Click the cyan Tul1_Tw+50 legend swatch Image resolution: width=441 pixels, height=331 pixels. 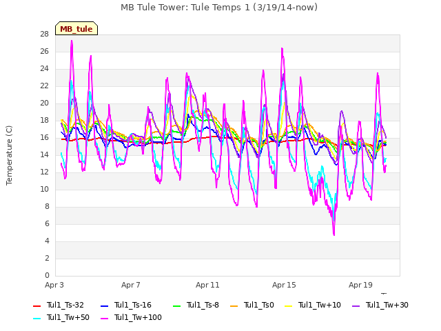tap(37, 319)
